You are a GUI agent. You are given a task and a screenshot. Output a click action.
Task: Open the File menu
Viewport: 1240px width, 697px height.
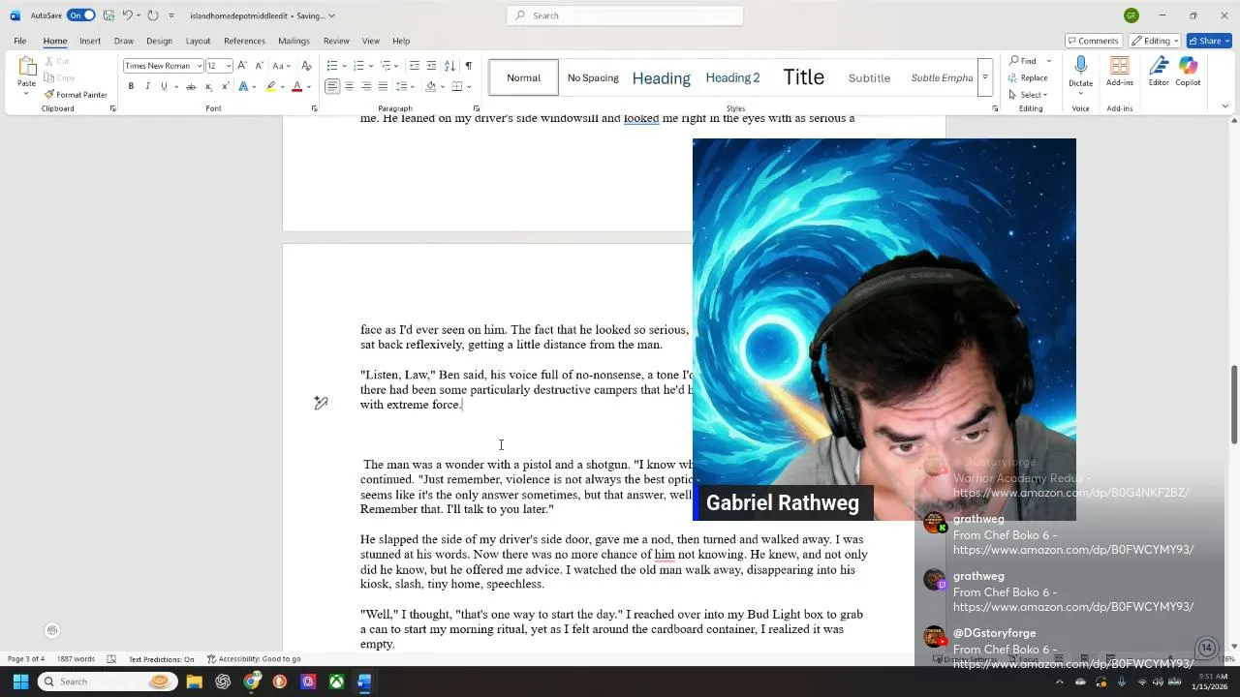click(x=19, y=41)
